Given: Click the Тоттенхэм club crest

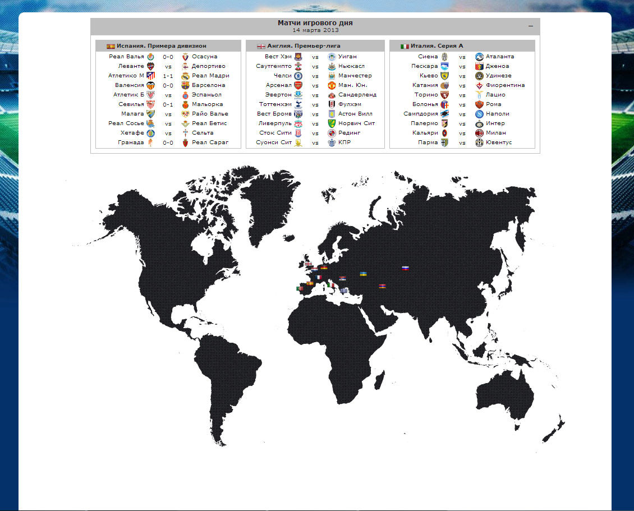Looking at the screenshot, I should pos(298,104).
